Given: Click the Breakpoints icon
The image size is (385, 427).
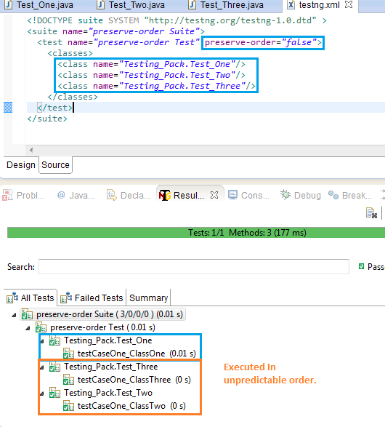Looking at the screenshot, I should coord(333,195).
